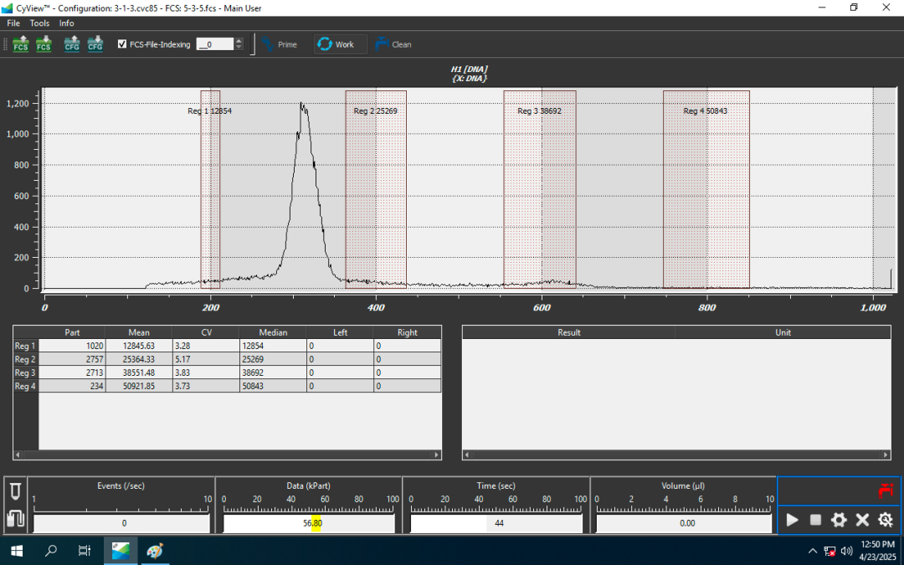Click the sample tube icon

(15, 491)
